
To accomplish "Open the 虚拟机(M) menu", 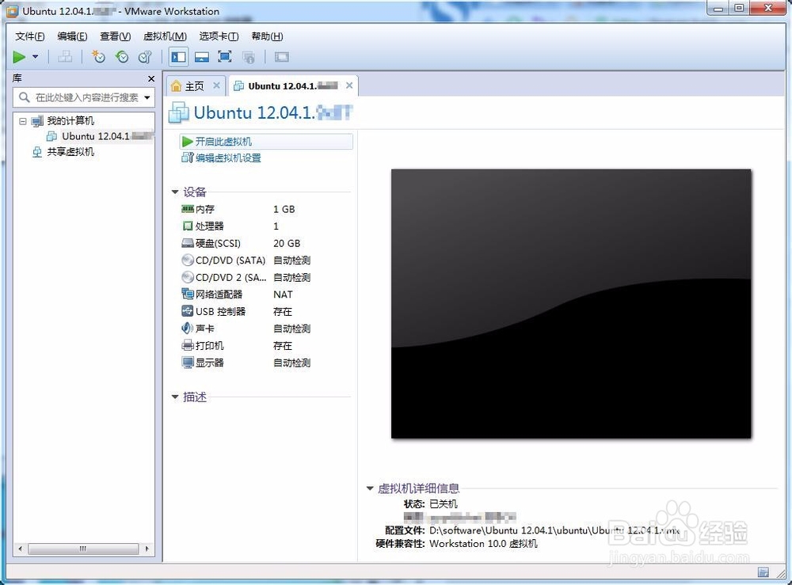I will pyautogui.click(x=164, y=36).
